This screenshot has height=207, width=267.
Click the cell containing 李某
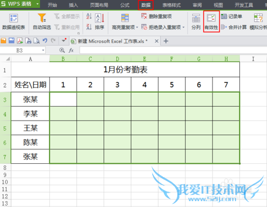[30, 114]
